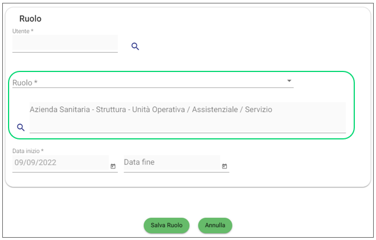Open structure search via magnifier icon
376x240 pixels.
pos(21,127)
